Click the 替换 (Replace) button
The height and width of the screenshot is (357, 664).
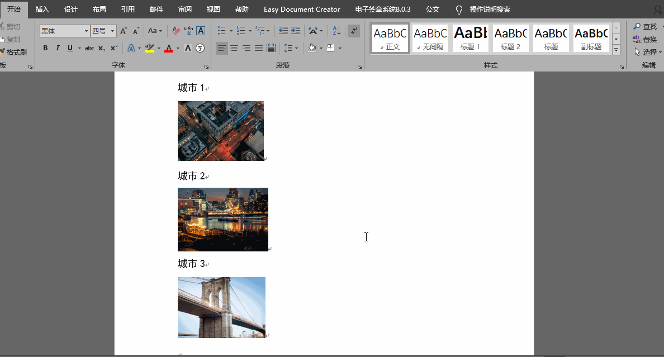pyautogui.click(x=645, y=39)
